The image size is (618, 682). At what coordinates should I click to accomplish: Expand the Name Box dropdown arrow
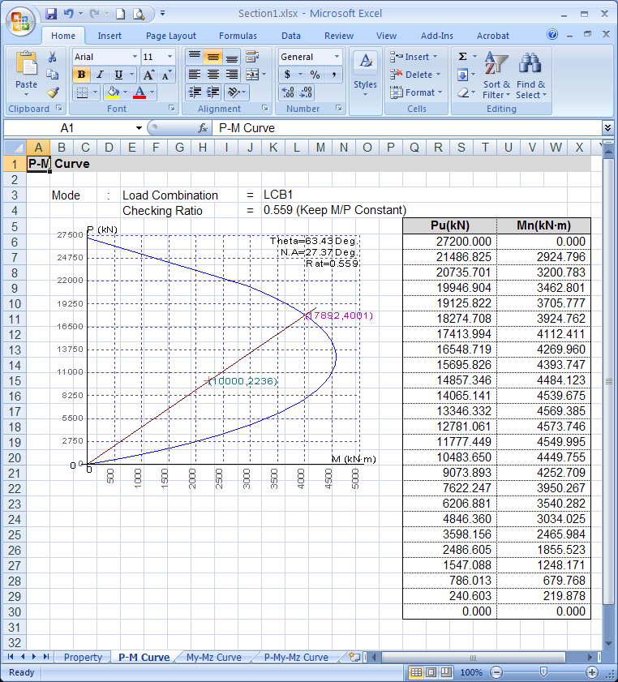pyautogui.click(x=139, y=128)
